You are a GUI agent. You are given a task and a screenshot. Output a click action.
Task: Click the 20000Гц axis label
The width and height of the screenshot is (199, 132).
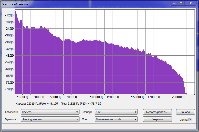(178, 97)
